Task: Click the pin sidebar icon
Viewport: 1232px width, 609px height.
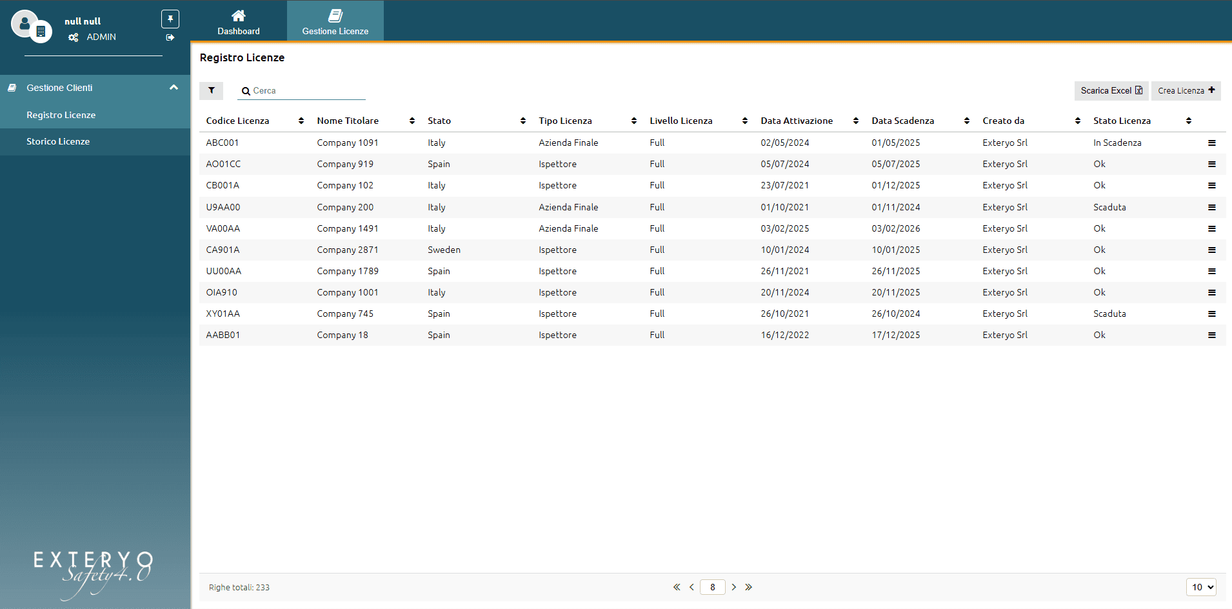Action: 170,19
